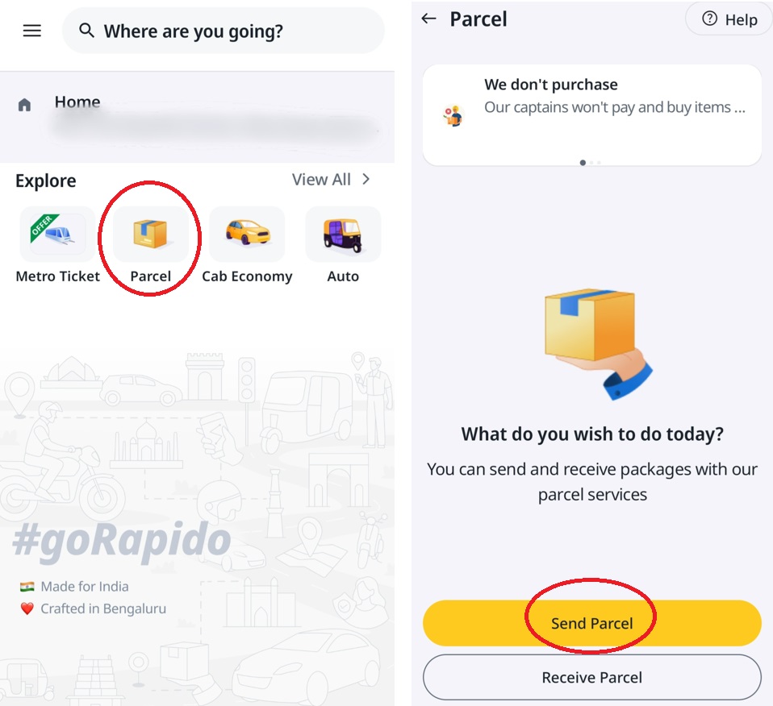This screenshot has height=706, width=773.
Task: Select the first carousel page dot
Action: (583, 163)
